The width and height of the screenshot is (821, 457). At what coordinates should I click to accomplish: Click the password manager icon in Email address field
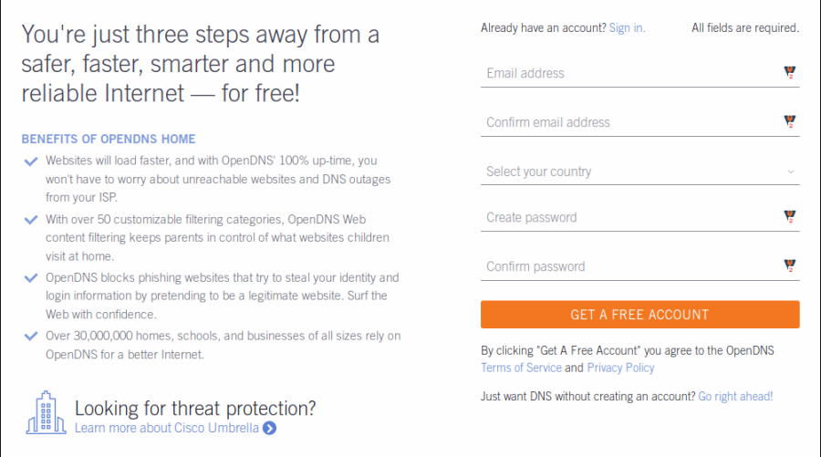coord(790,73)
